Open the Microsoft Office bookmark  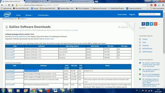pyautogui.click(x=21, y=8)
